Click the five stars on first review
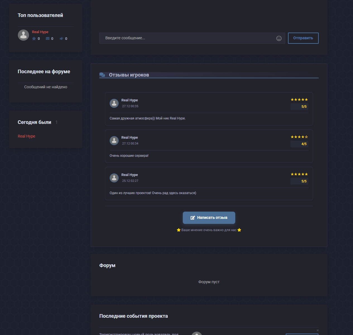 pos(299,100)
